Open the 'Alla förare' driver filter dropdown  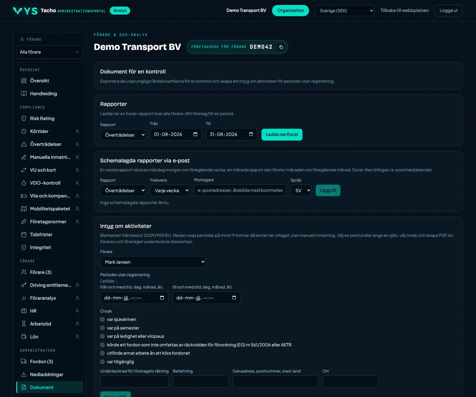tap(49, 52)
